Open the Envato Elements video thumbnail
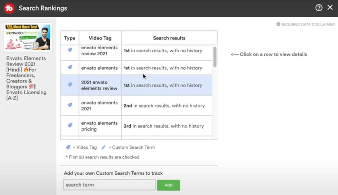The width and height of the screenshot is (338, 195). click(x=28, y=37)
